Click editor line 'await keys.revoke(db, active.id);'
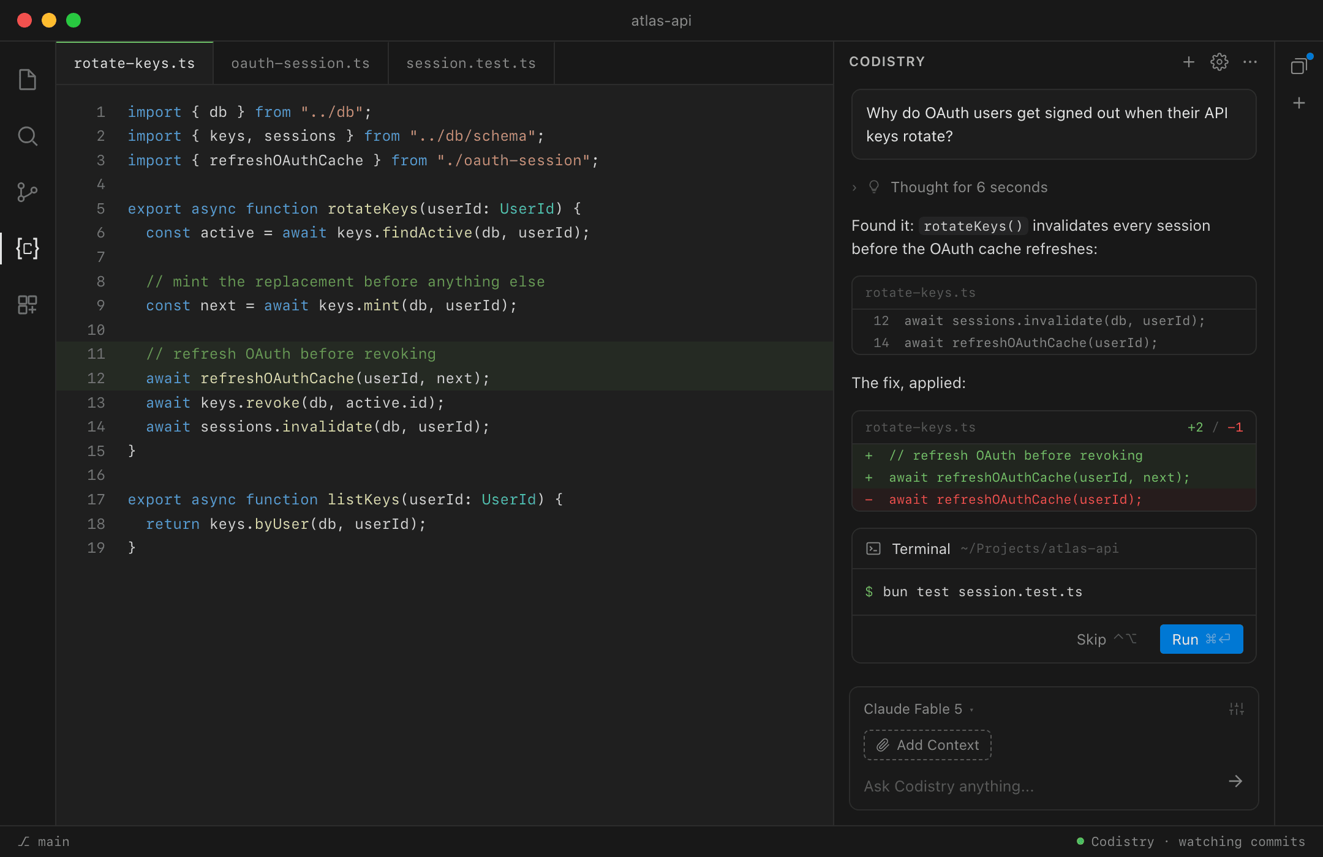The height and width of the screenshot is (857, 1323). coord(295,403)
